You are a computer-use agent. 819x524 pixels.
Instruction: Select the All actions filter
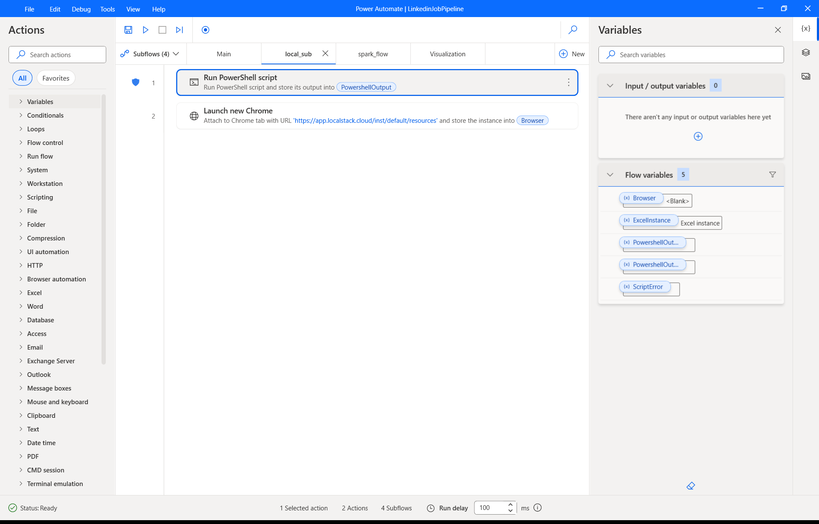(22, 78)
